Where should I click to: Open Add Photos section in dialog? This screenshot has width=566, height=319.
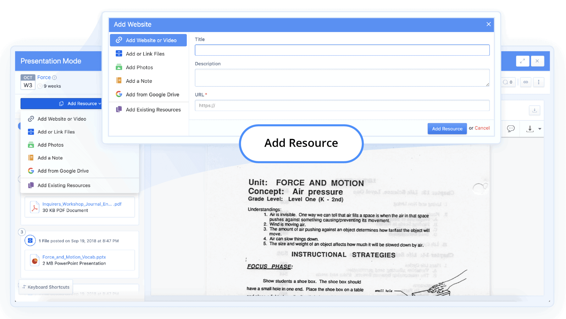tap(148, 67)
